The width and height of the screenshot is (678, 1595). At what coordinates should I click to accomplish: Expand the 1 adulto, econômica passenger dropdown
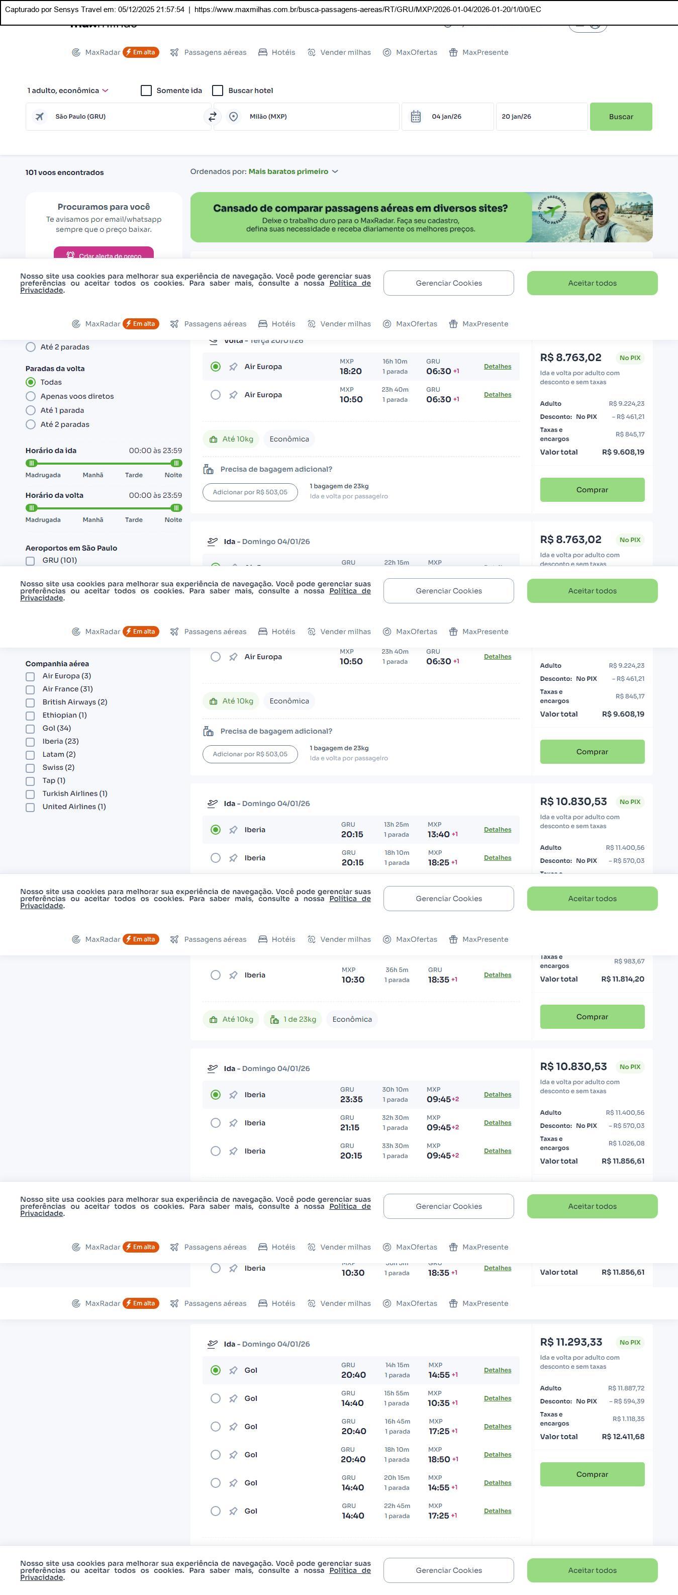(67, 91)
